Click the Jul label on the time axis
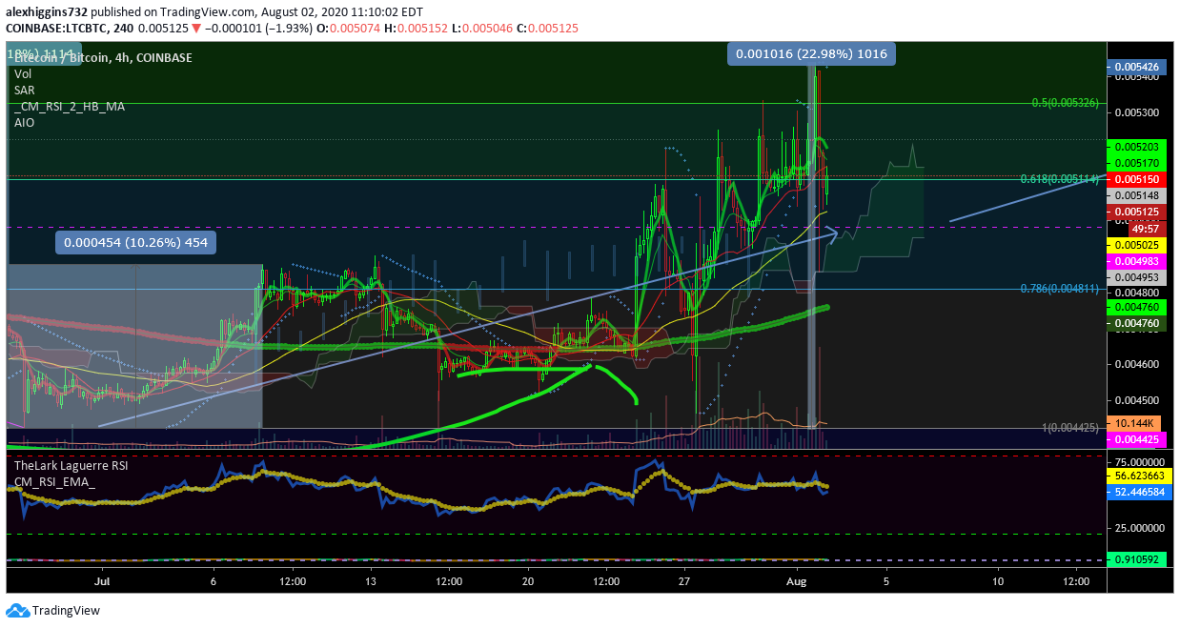This screenshot has height=628, width=1180. [103, 579]
